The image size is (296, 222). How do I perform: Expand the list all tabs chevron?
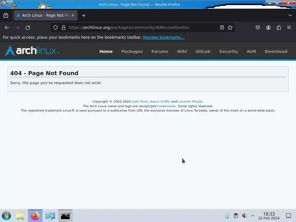click(x=290, y=15)
